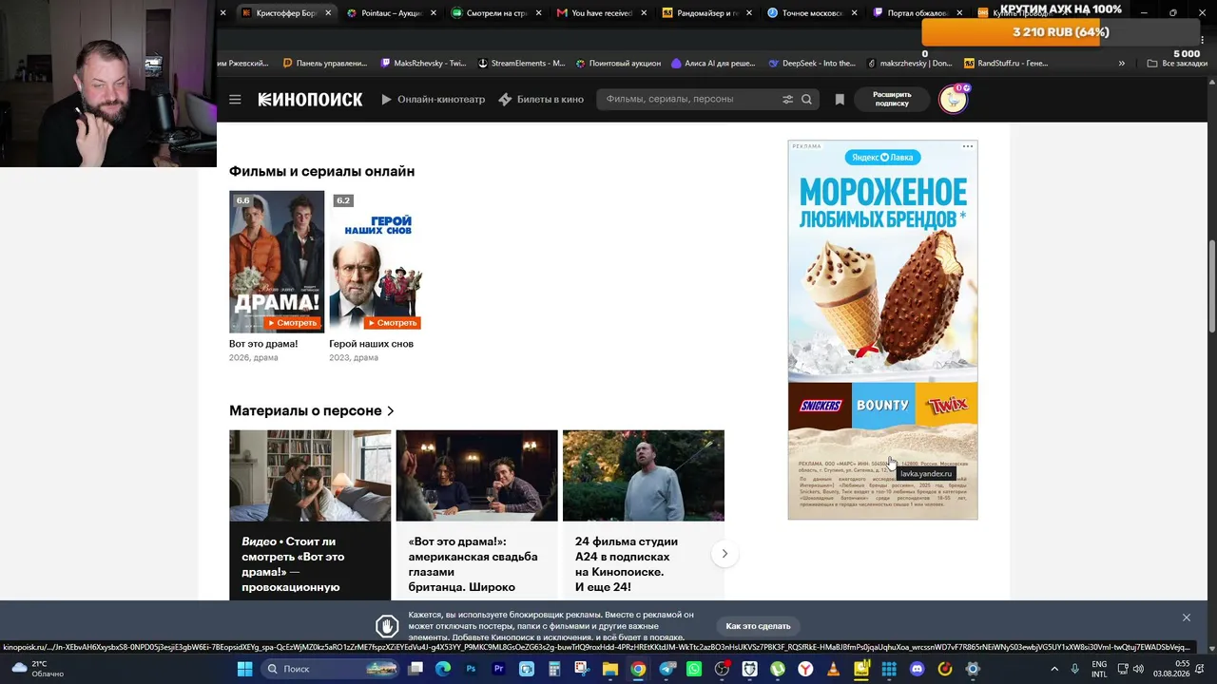This screenshot has height=684, width=1217.
Task: Open the ad options three-dot menu
Action: pos(968,146)
